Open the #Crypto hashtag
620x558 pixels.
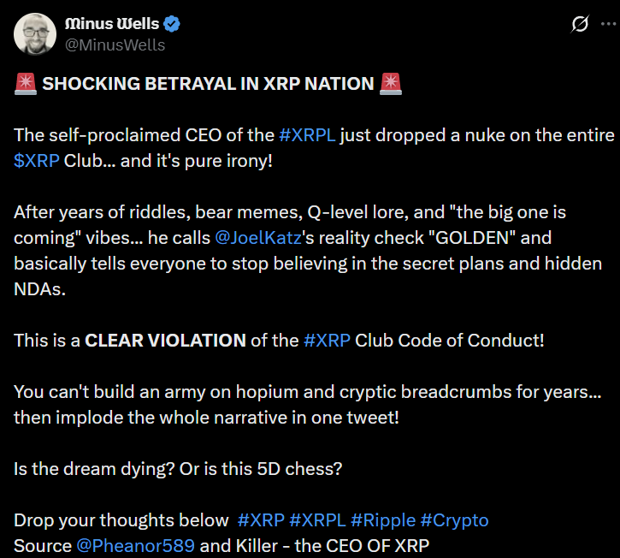coord(454,519)
